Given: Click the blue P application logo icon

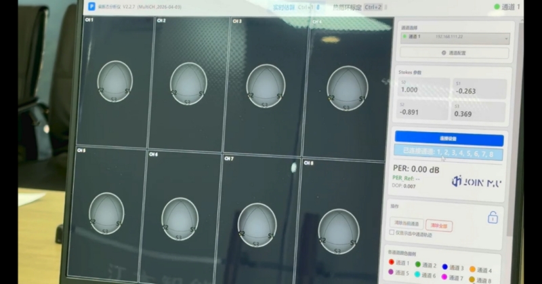Looking at the screenshot, I should pos(91,6).
